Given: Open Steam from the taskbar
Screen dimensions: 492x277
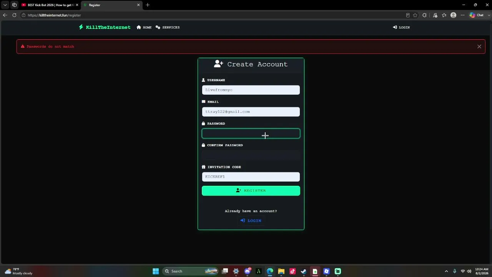Looking at the screenshot, I should coord(304,271).
